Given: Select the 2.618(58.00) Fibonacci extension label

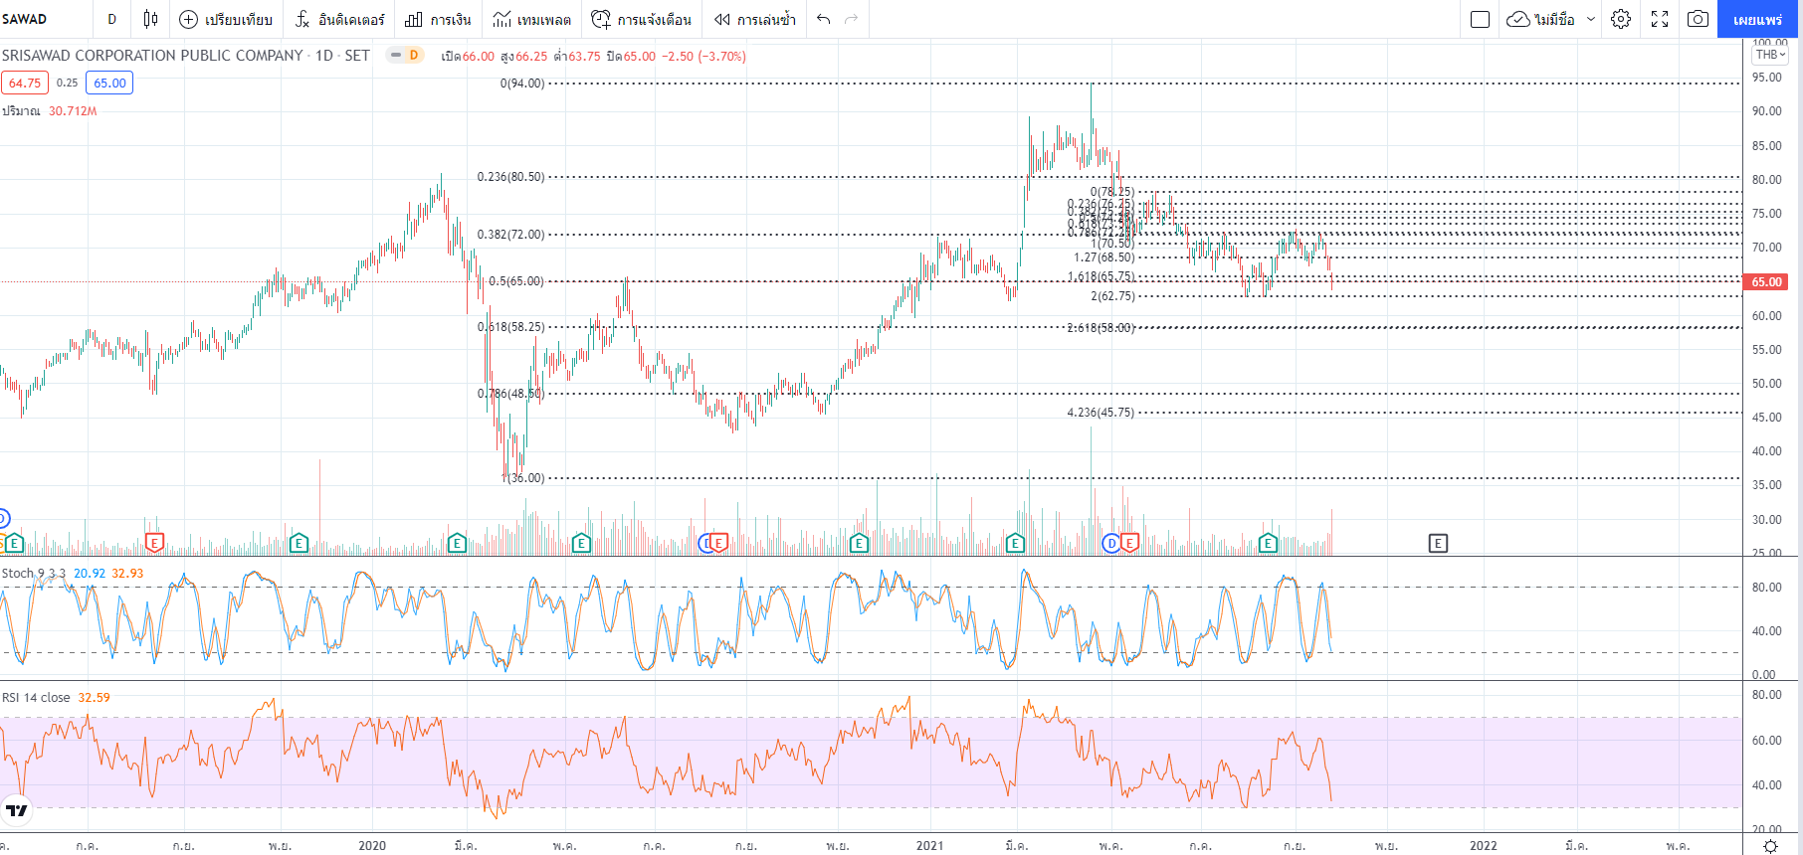Looking at the screenshot, I should coord(1101,328).
